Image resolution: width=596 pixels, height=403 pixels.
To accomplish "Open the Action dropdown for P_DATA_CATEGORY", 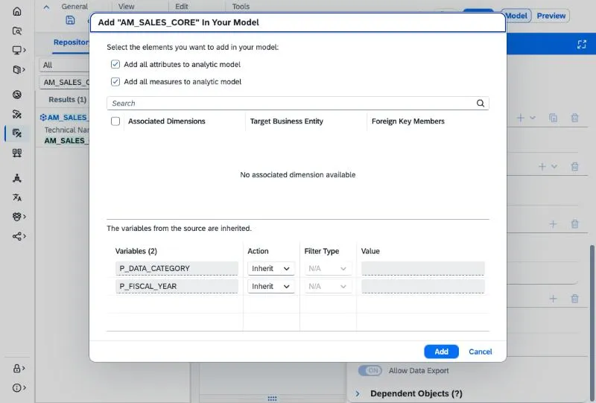I will (x=270, y=268).
